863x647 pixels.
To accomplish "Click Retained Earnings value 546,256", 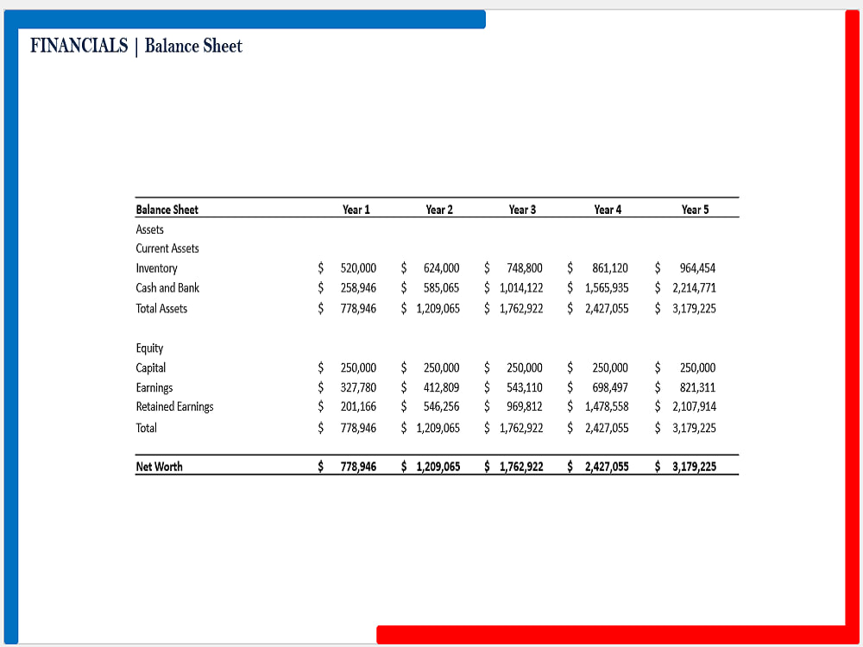I will tap(441, 407).
